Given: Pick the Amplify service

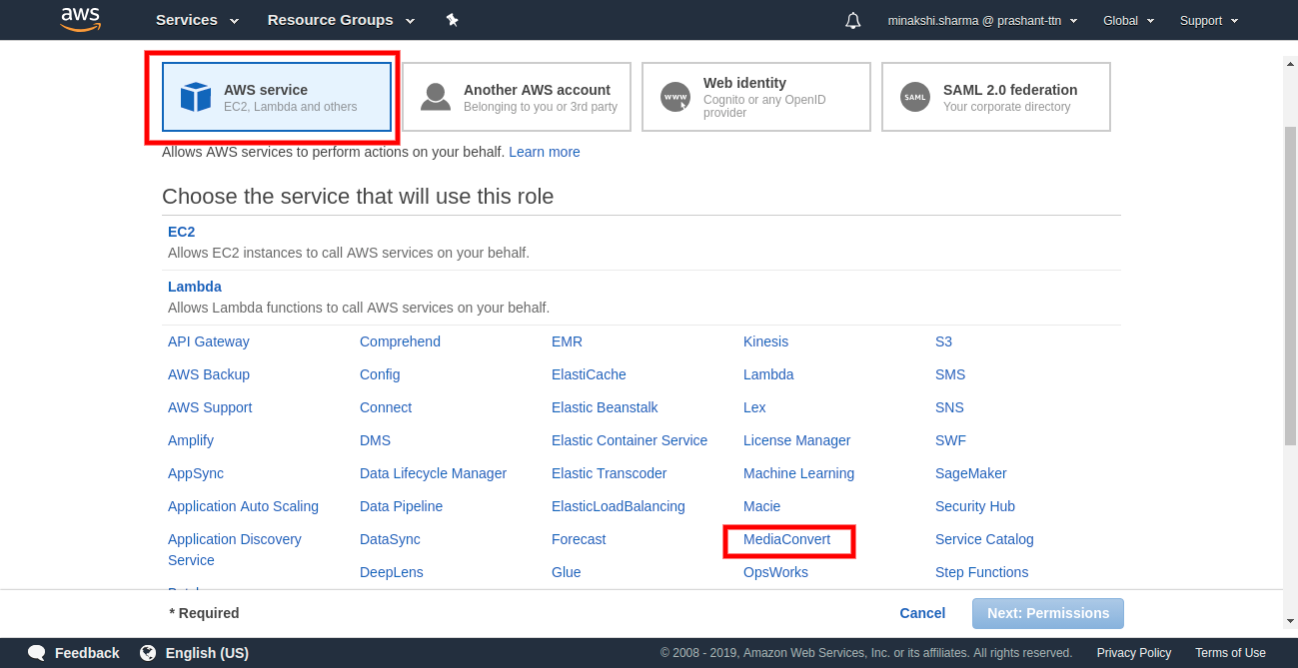Looking at the screenshot, I should point(191,440).
